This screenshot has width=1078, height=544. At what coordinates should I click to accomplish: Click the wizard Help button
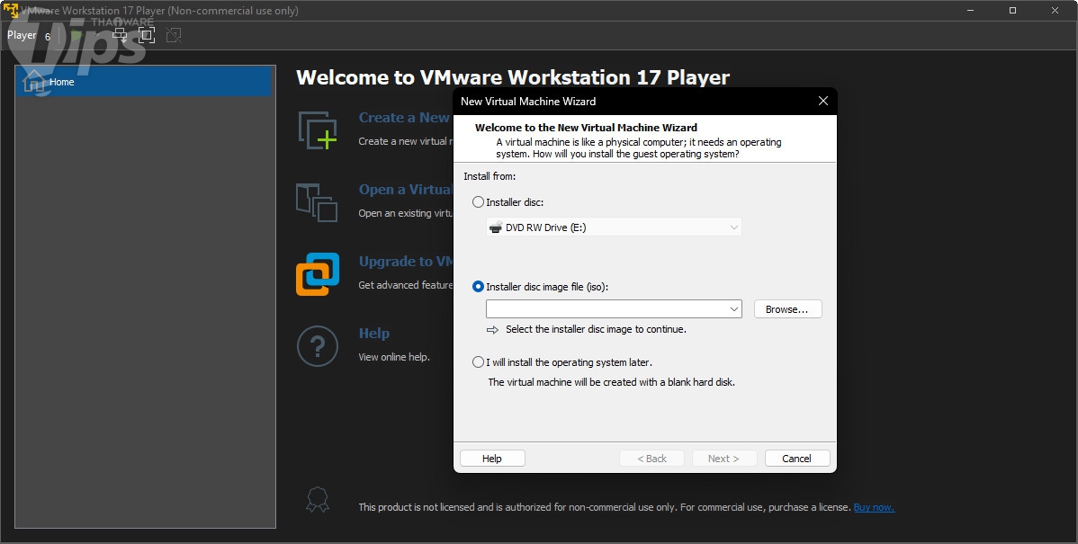coord(492,459)
